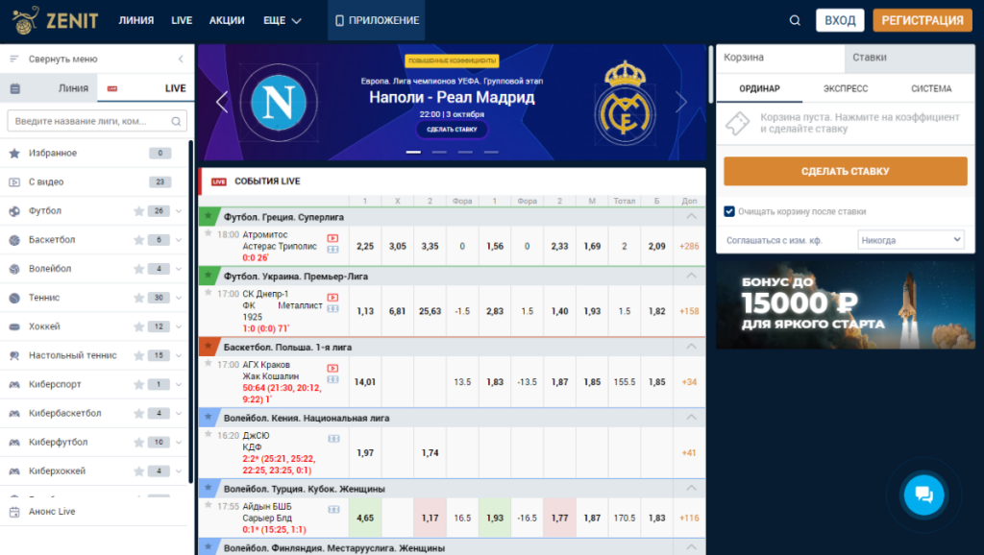
Task: Favorite the Баскетбол sport star
Action: click(138, 240)
